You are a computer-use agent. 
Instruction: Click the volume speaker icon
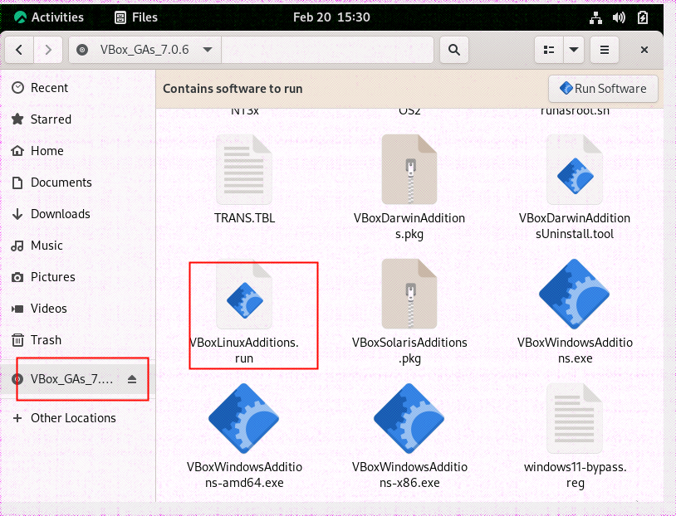click(x=619, y=17)
